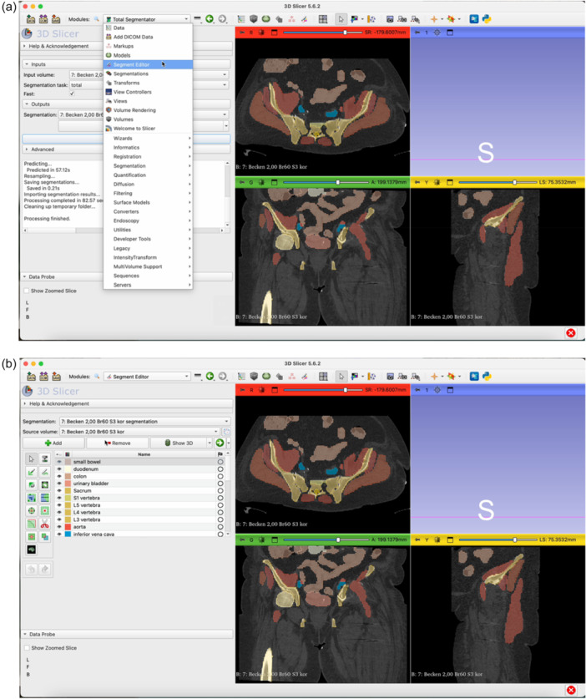Select the Sacrum row in segment table
Image resolution: width=586 pixels, height=699 pixels.
tap(139, 491)
